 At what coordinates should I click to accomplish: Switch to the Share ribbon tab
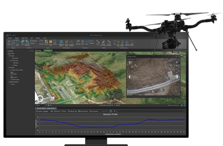[45, 38]
